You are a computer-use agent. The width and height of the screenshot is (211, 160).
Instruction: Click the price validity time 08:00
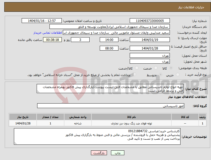pyautogui.click(x=109, y=48)
